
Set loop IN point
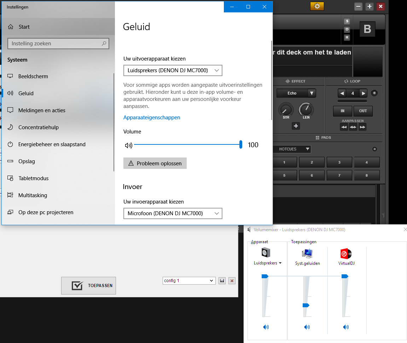point(343,111)
